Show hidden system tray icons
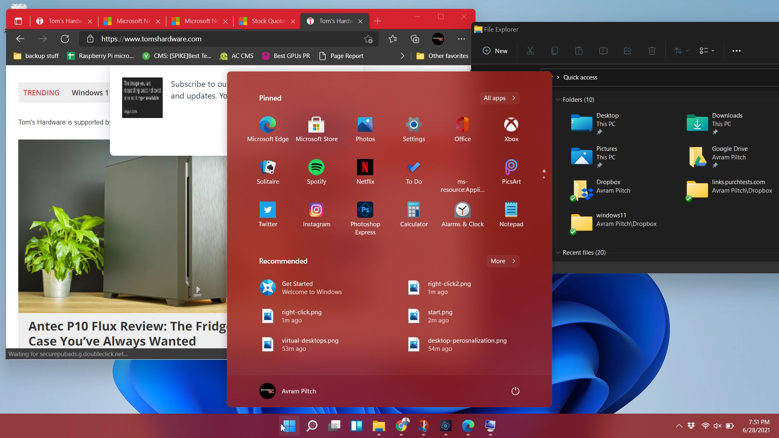This screenshot has width=779, height=438. pos(679,426)
